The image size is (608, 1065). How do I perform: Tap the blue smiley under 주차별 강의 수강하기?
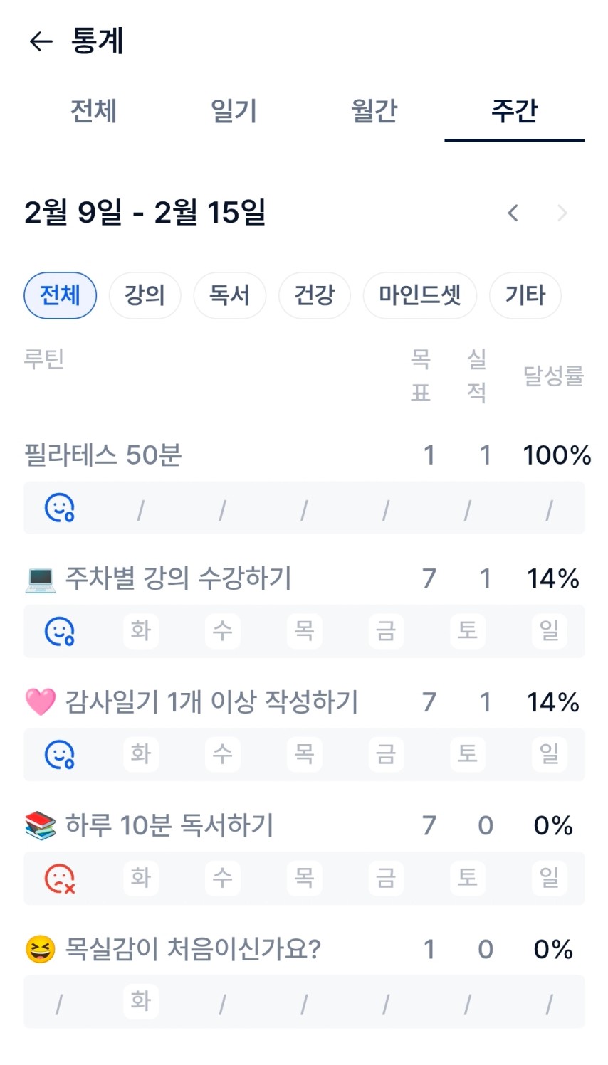click(x=60, y=631)
